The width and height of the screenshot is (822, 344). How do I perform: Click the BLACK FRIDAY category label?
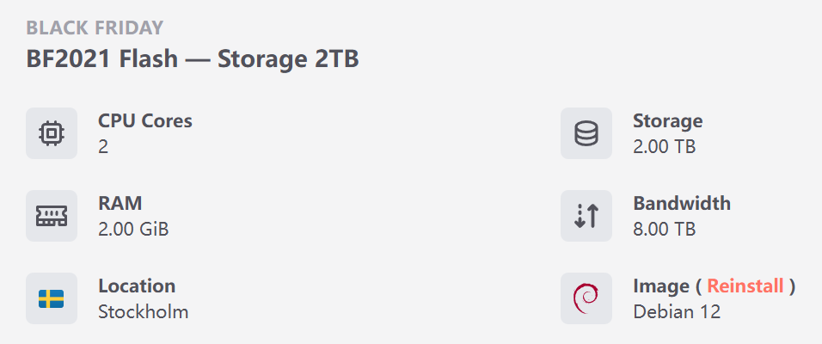[95, 28]
